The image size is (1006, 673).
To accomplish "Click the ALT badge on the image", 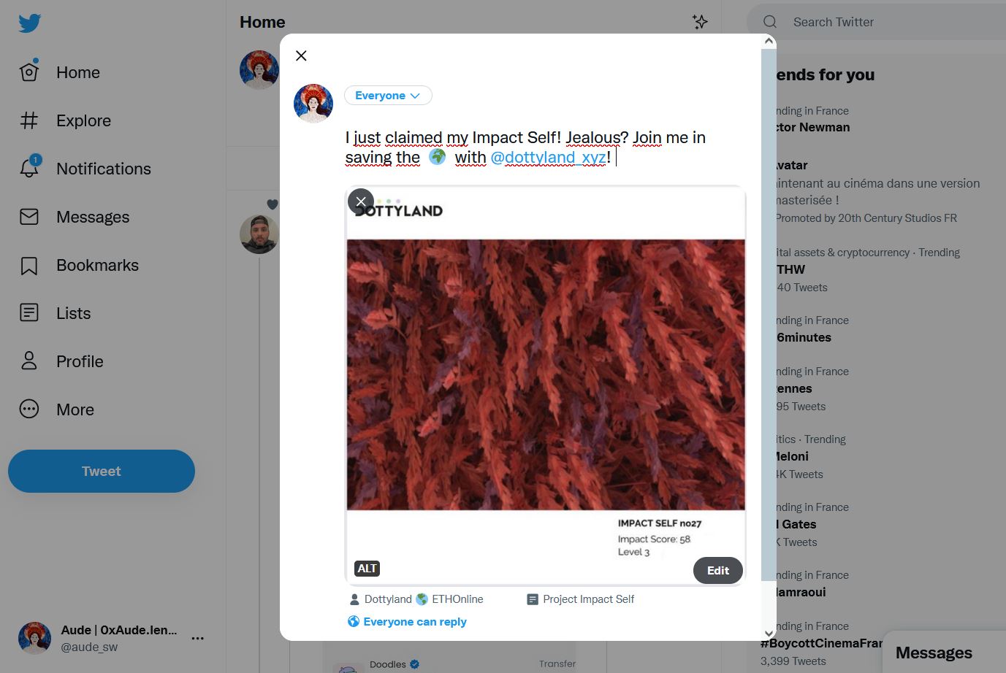I will [367, 569].
